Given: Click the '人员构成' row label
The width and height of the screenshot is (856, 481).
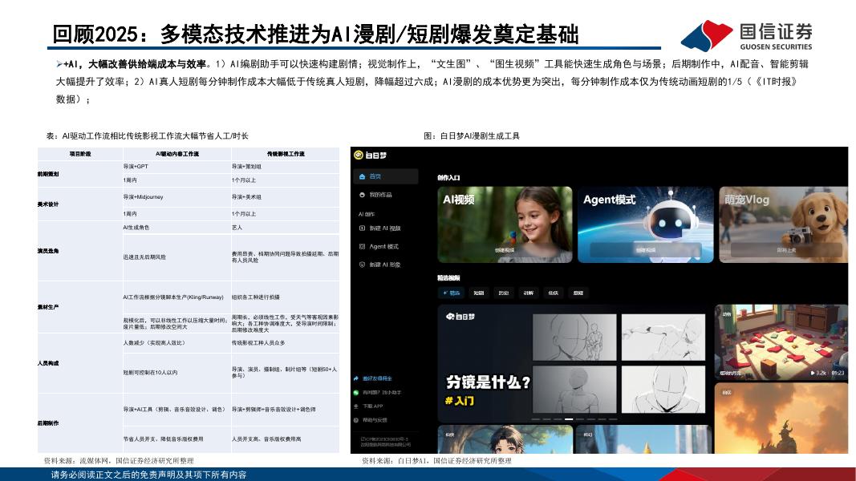Looking at the screenshot, I should [x=48, y=363].
